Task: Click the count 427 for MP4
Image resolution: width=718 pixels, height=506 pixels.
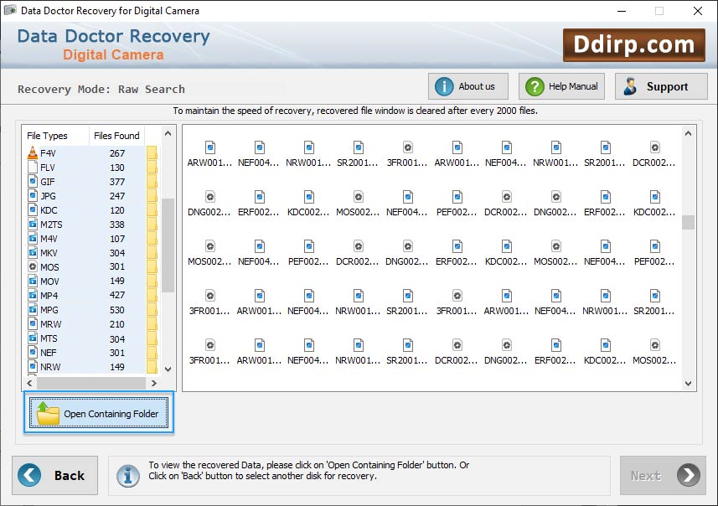Action: pyautogui.click(x=117, y=296)
